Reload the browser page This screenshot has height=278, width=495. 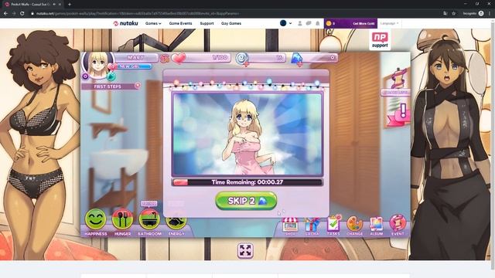(22, 14)
